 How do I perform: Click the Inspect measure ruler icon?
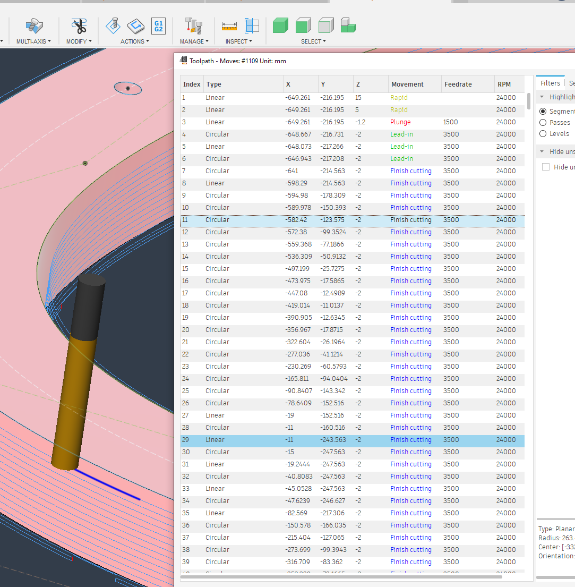pos(229,24)
